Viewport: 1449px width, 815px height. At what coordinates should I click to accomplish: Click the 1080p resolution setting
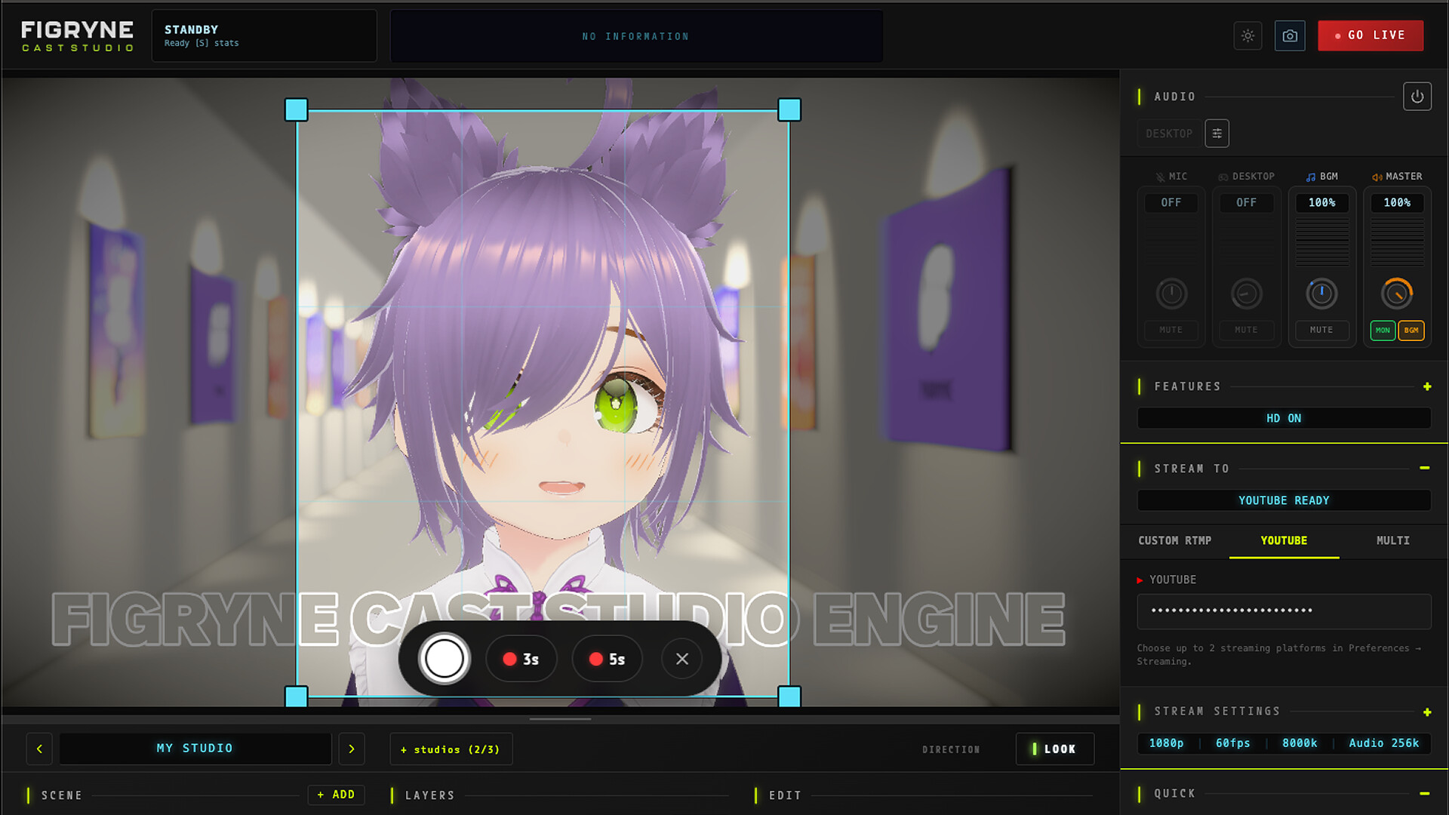click(1166, 743)
